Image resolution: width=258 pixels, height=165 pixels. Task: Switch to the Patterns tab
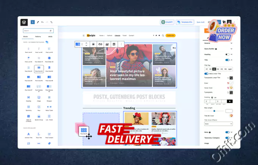click(38, 37)
